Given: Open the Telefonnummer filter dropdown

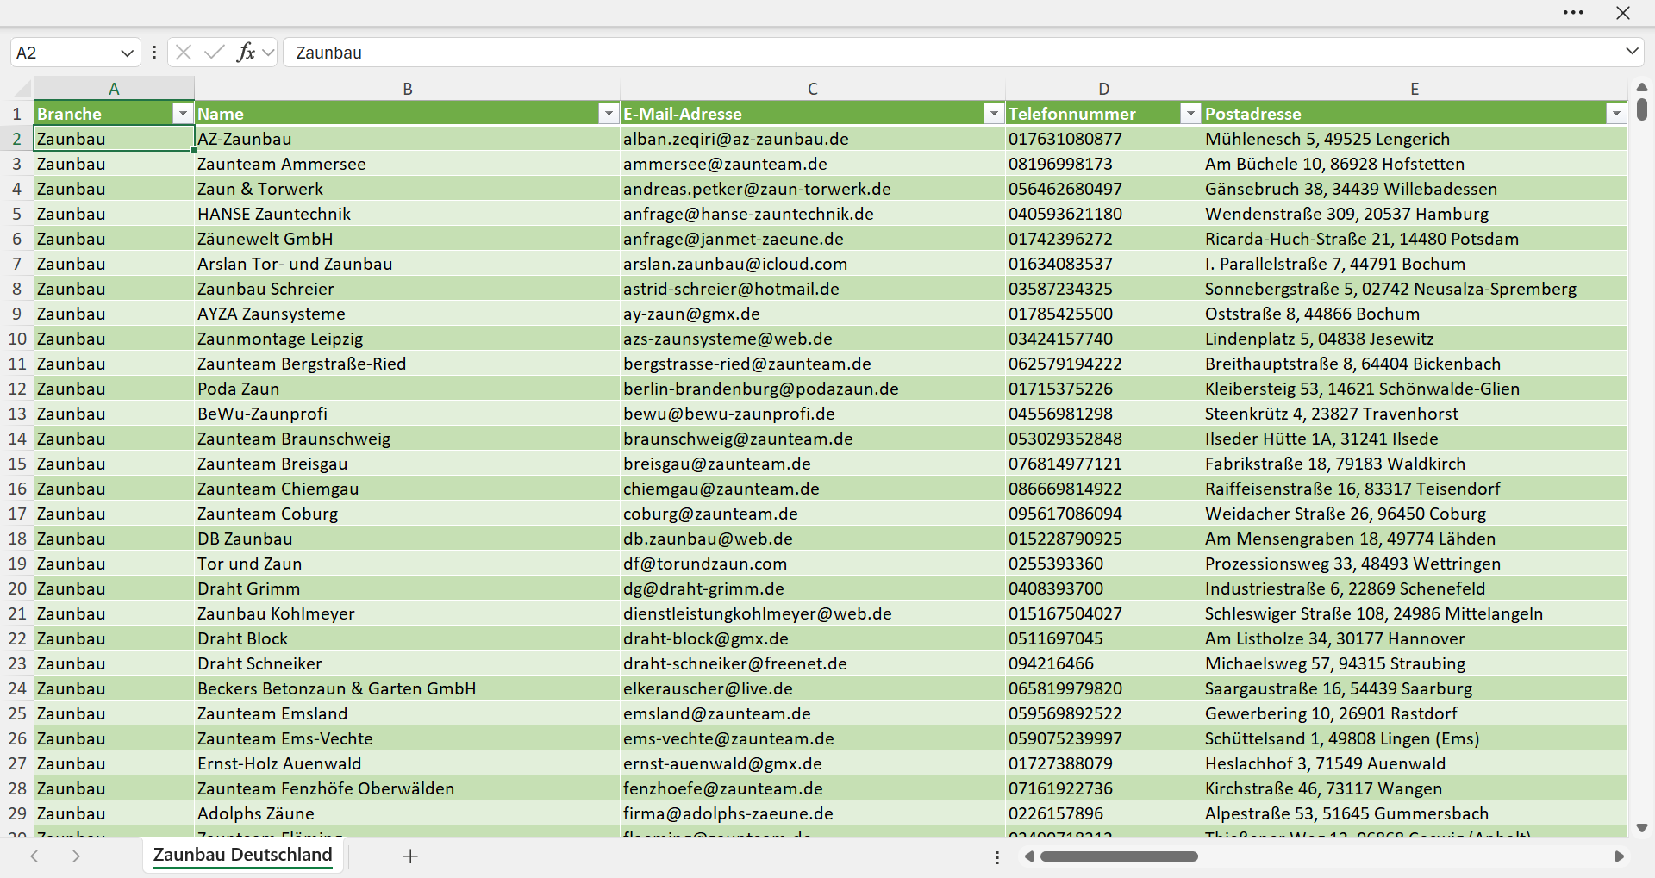Looking at the screenshot, I should (x=1190, y=114).
